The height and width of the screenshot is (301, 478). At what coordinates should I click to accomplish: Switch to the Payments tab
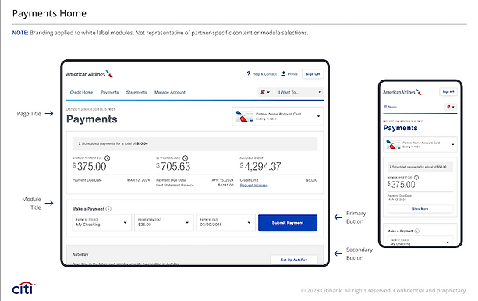[x=110, y=92]
